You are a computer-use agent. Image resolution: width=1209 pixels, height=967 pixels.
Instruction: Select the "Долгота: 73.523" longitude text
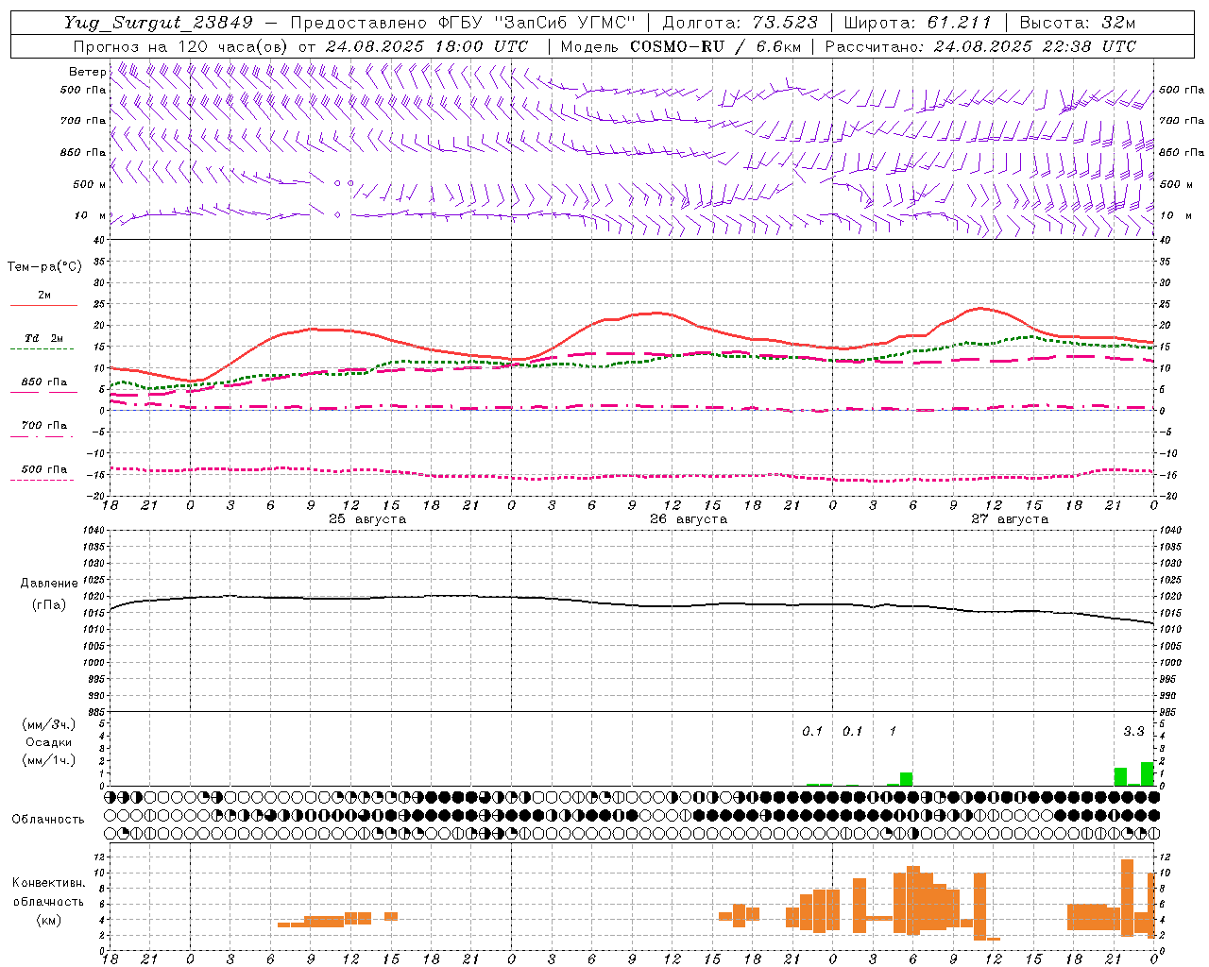pyautogui.click(x=741, y=23)
